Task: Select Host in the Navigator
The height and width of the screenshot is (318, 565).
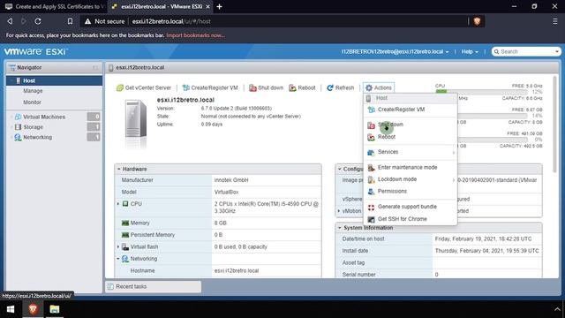Action: 54,80
